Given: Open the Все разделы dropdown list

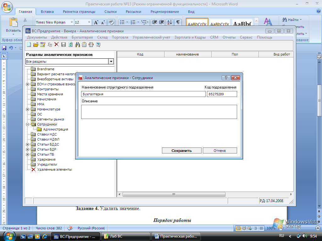Looking at the screenshot, I should pos(111,61).
